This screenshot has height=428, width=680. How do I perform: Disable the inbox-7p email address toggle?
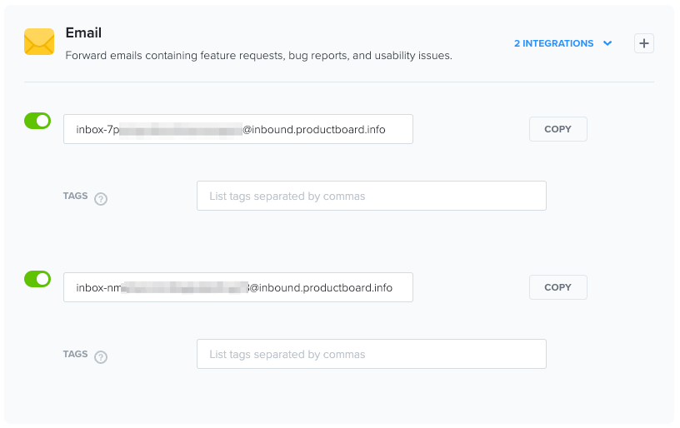click(37, 121)
